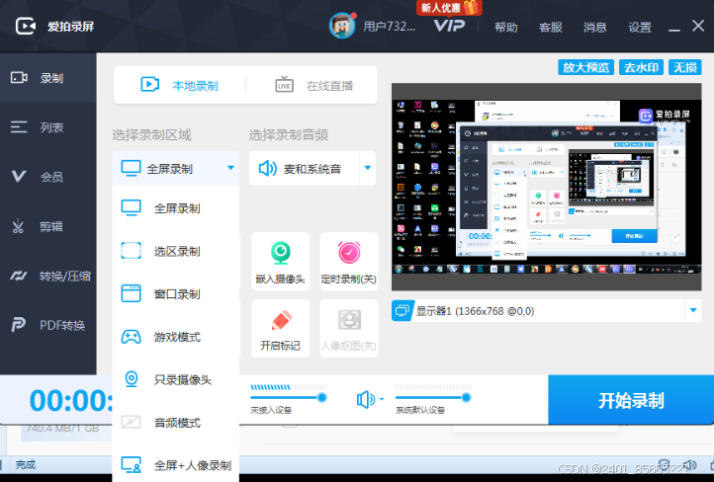The height and width of the screenshot is (482, 714).
Task: Switch to the 本地录制 tab
Action: pos(179,85)
